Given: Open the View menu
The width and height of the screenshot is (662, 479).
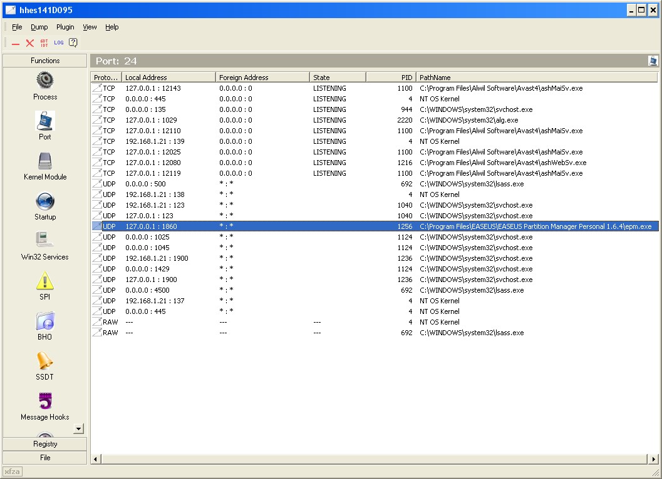Looking at the screenshot, I should pyautogui.click(x=90, y=27).
